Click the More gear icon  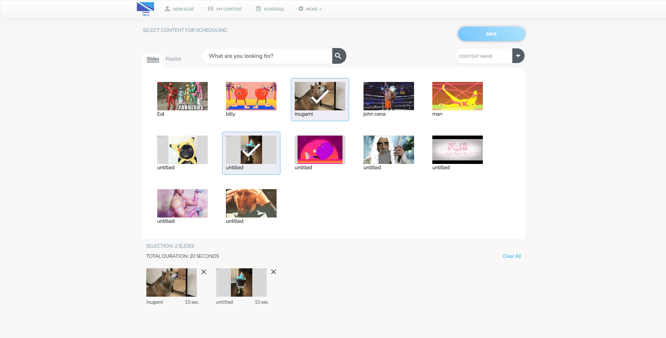pyautogui.click(x=301, y=9)
